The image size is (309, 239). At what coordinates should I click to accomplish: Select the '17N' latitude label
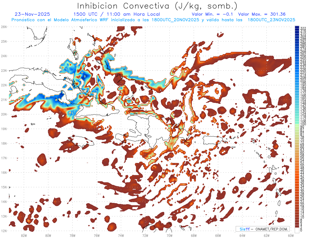click(x=4, y=158)
